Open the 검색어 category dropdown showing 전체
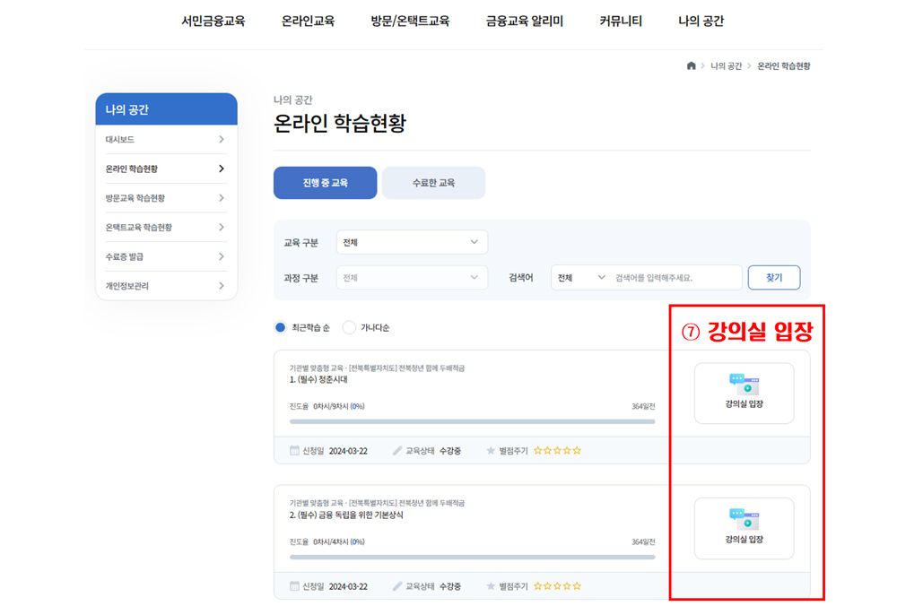The width and height of the screenshot is (897, 606). pyautogui.click(x=580, y=278)
